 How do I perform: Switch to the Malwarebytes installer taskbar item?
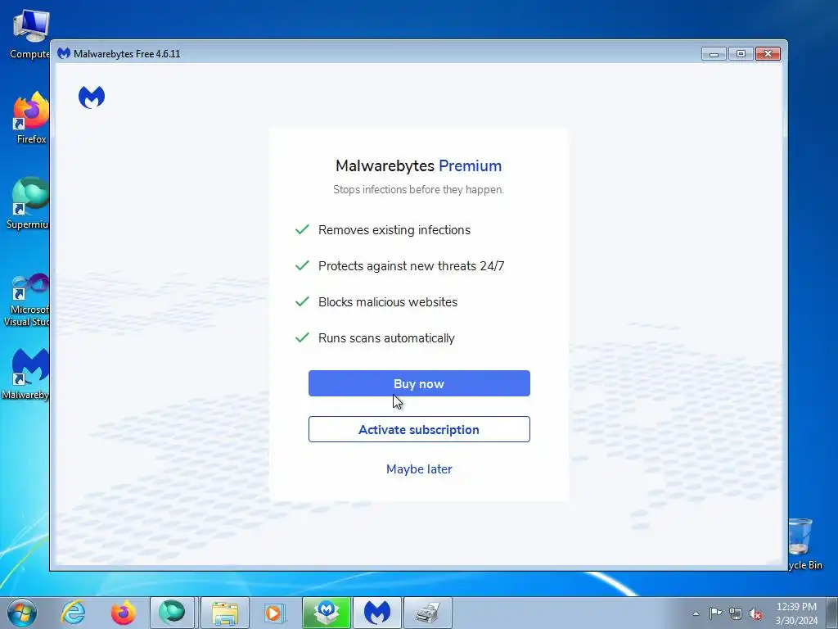point(327,613)
